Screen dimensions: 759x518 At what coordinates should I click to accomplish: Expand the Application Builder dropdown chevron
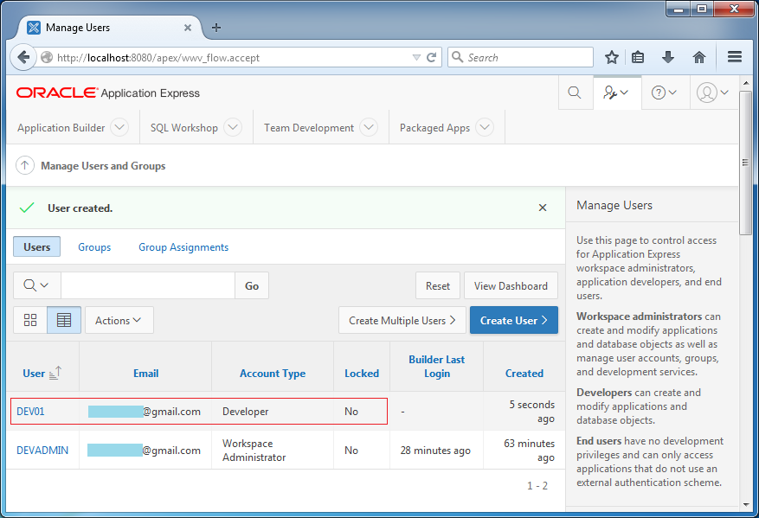pos(119,127)
